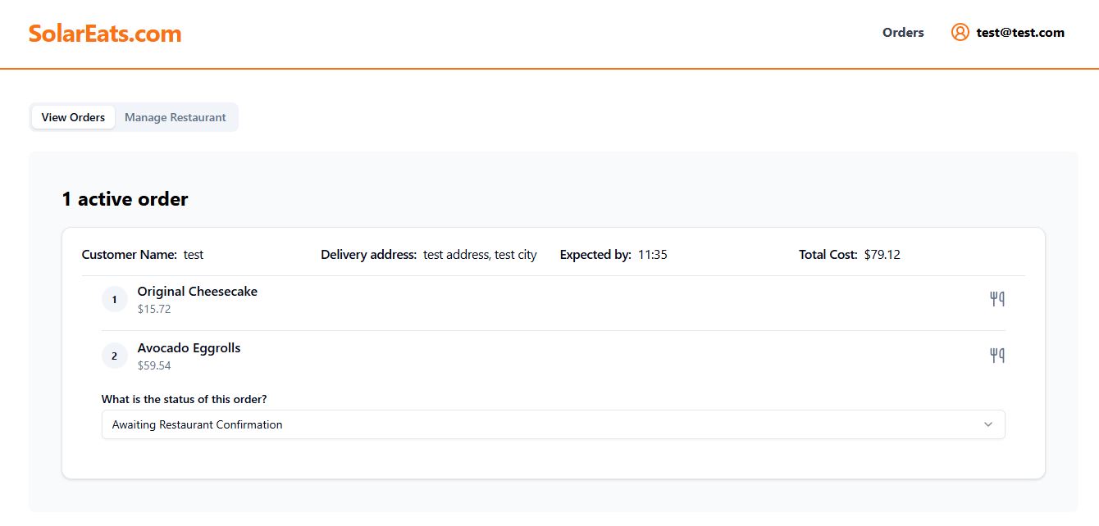This screenshot has height=526, width=1099.
Task: Switch to the Manage Restaurant tab
Action: 176,117
